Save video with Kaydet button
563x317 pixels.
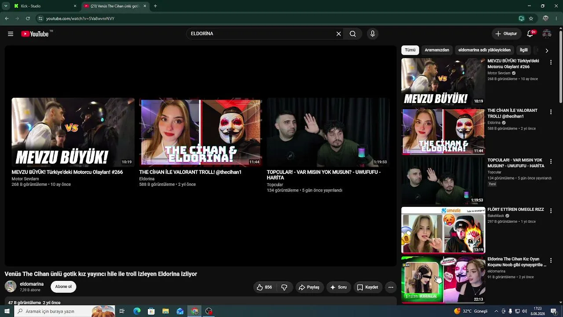pyautogui.click(x=368, y=287)
